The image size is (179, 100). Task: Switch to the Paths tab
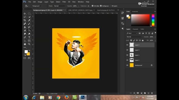[x=142, y=29]
